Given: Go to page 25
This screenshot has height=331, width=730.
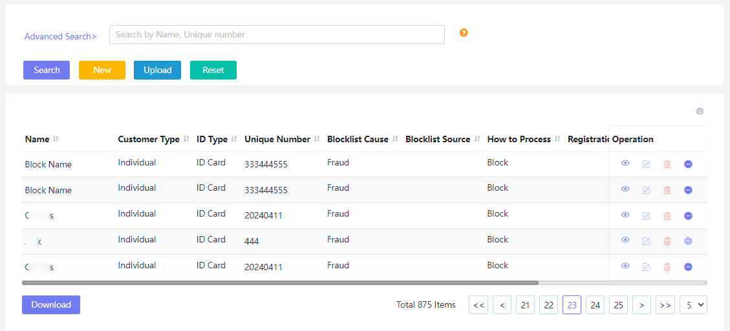Looking at the screenshot, I should pos(618,305).
